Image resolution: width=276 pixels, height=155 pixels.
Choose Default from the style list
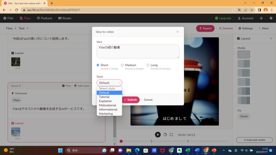coord(109,93)
